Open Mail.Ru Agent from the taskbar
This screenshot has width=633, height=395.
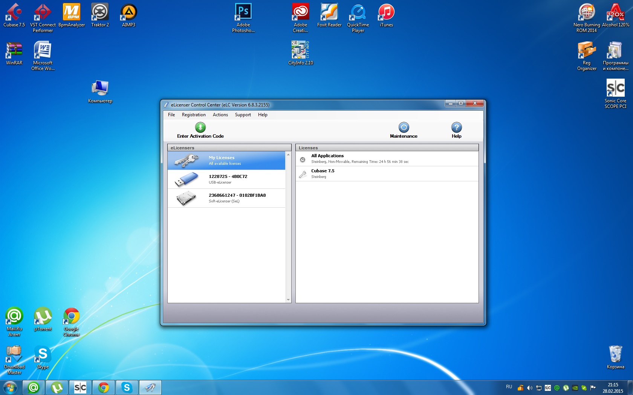34,387
